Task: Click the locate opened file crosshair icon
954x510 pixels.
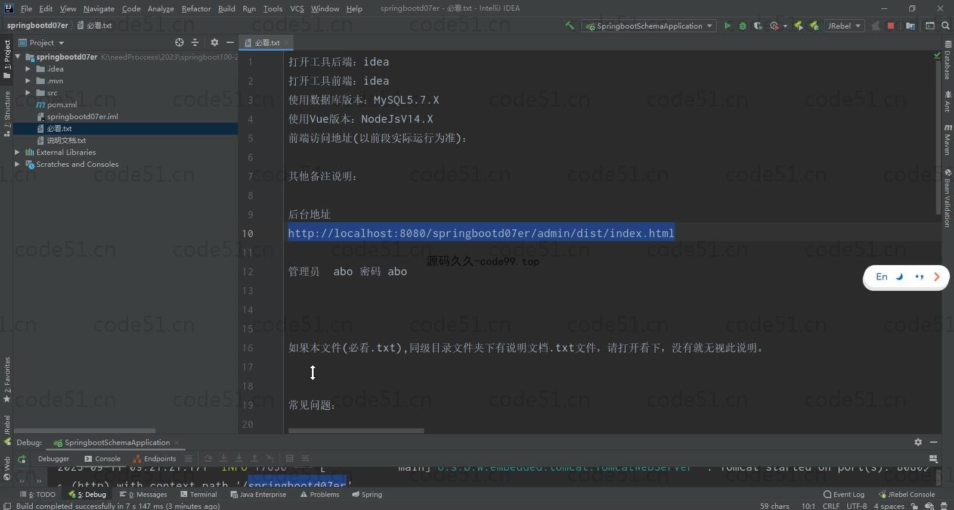Action: (x=179, y=42)
